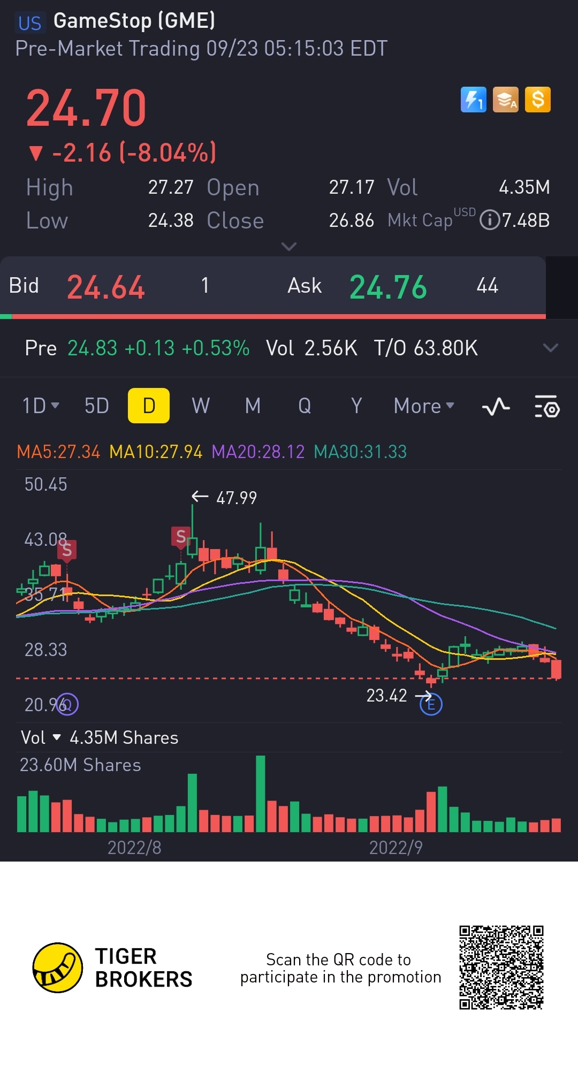Open the Mkt Cap info icon
This screenshot has height=1074, width=578.
tap(490, 220)
